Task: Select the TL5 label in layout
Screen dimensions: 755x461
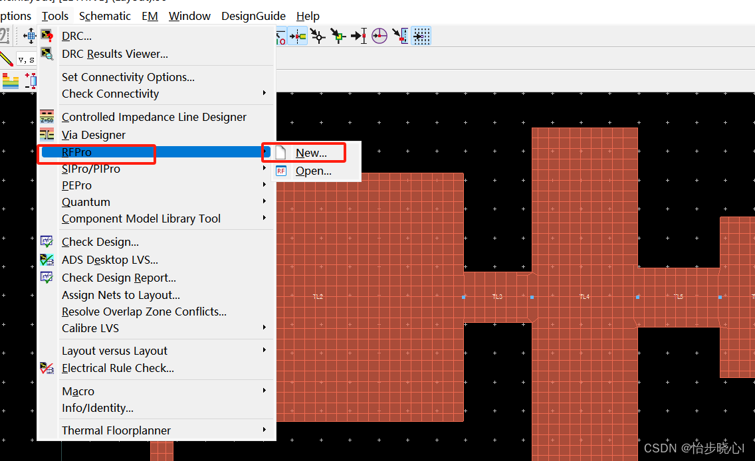Action: pyautogui.click(x=678, y=296)
